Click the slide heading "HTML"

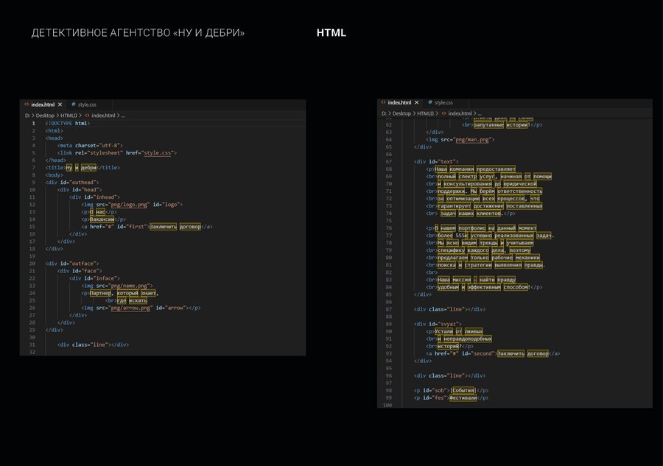(331, 33)
